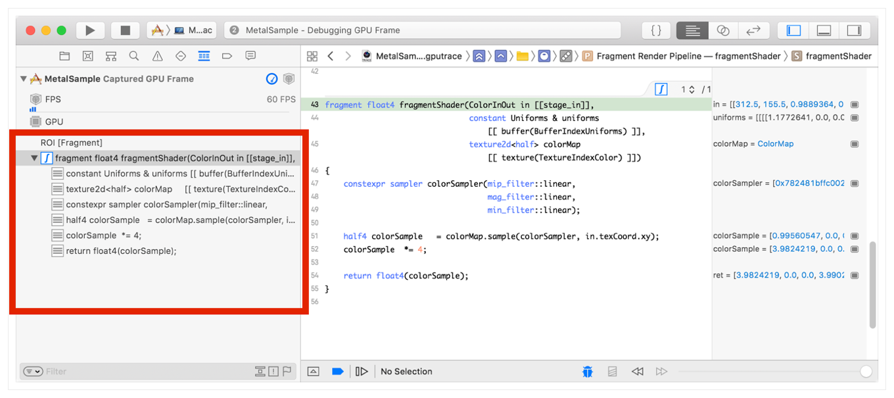Go forward in editor history

(348, 56)
